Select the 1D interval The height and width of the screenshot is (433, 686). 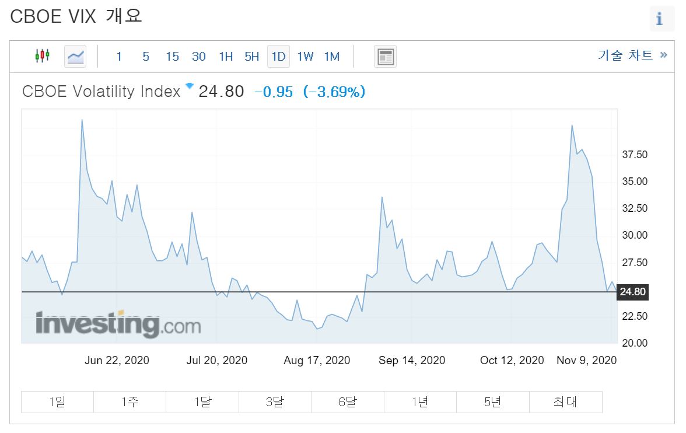click(279, 57)
